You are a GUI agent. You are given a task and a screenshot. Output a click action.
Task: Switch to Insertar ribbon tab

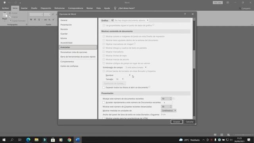point(24,8)
